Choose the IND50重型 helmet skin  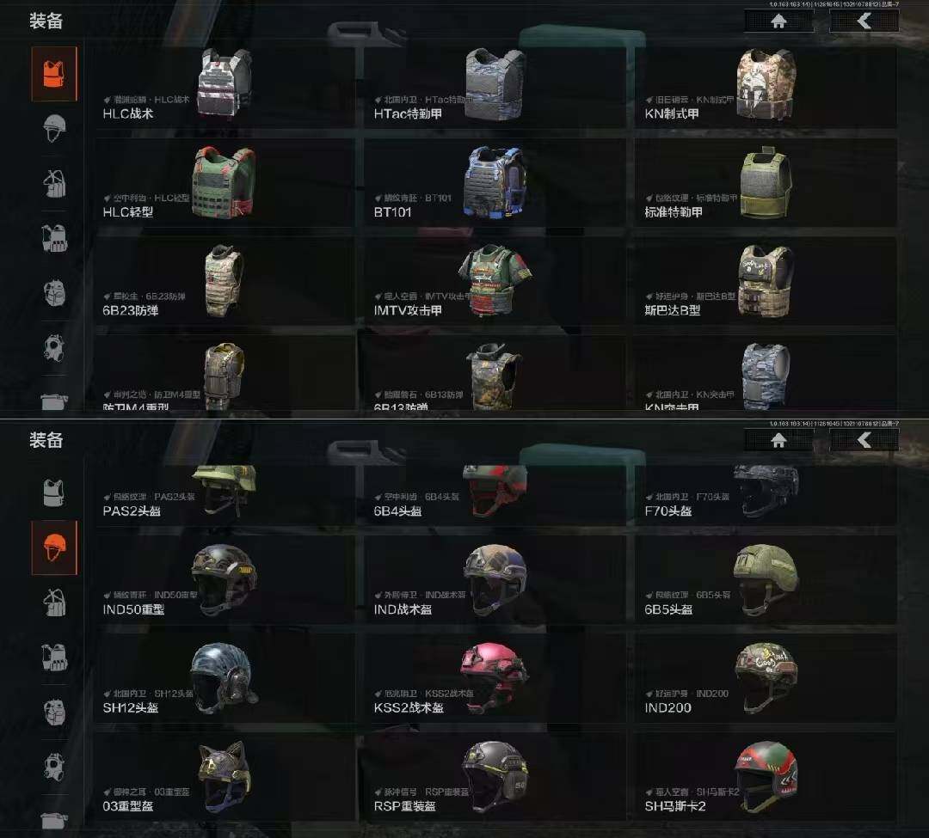pyautogui.click(x=225, y=580)
